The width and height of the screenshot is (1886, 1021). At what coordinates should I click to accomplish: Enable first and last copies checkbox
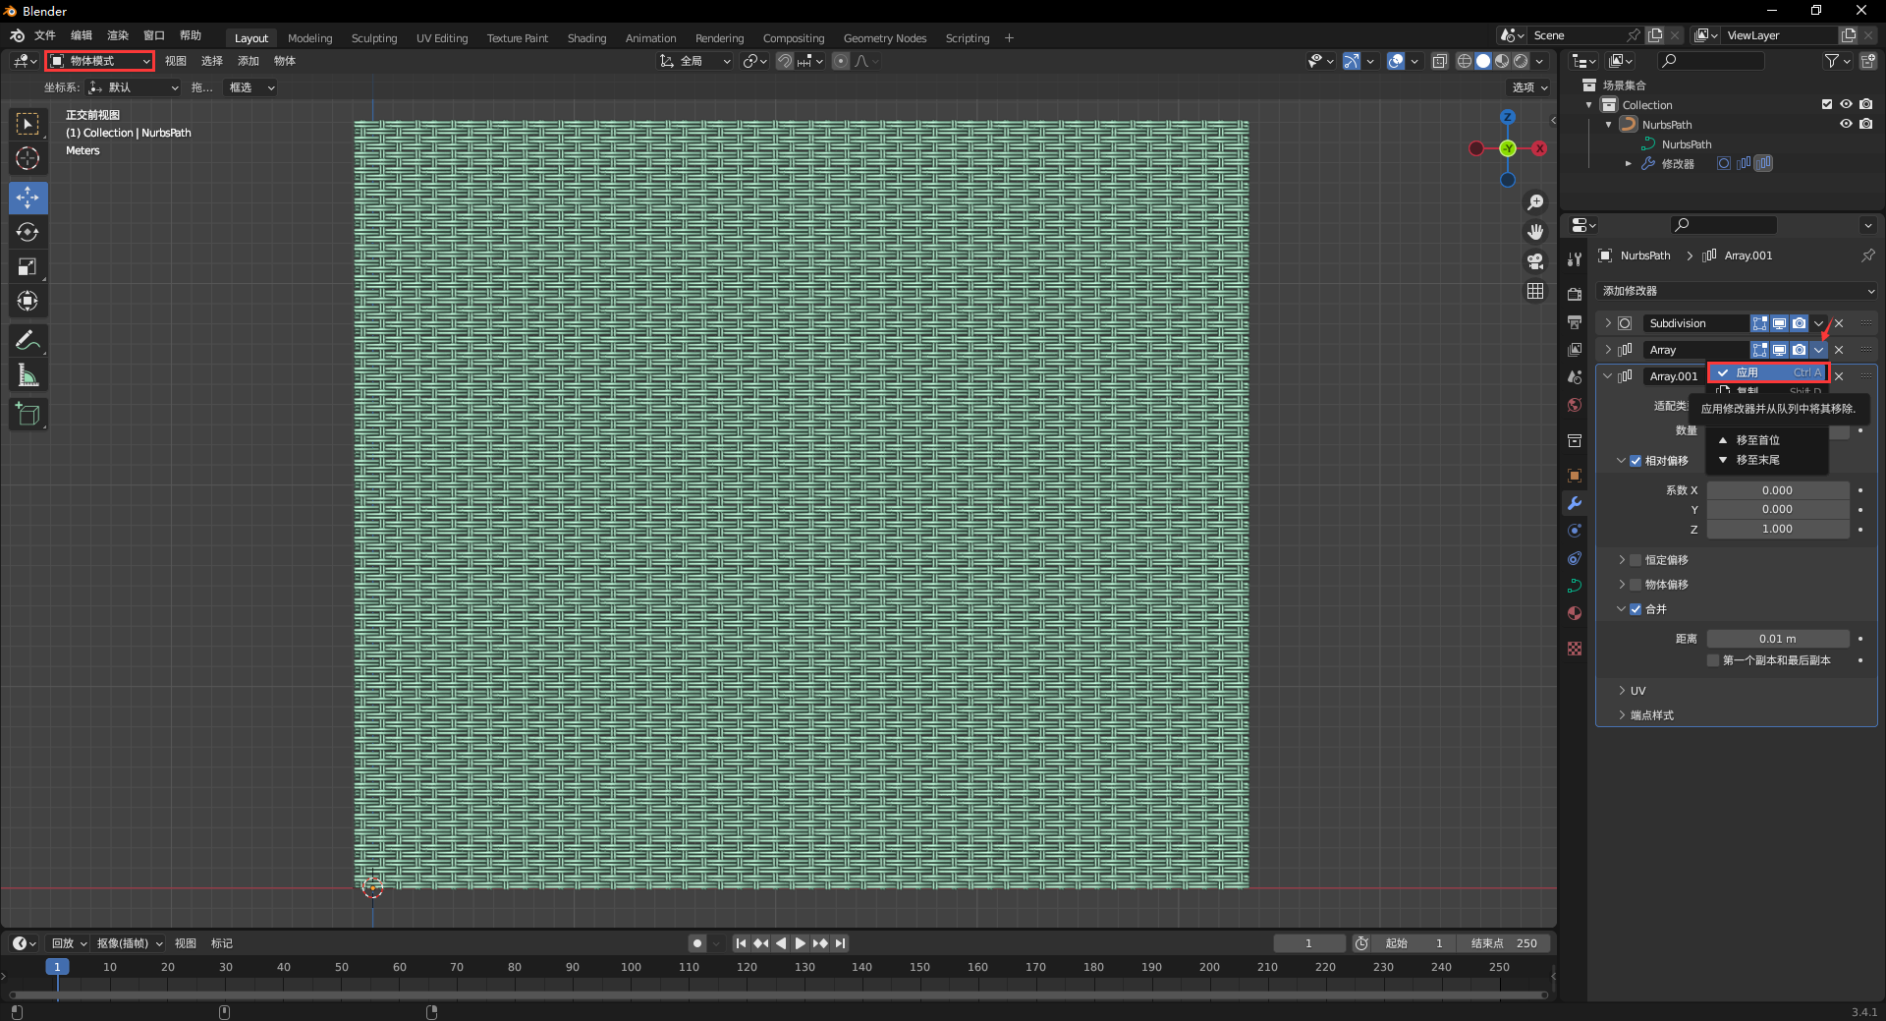1713,660
